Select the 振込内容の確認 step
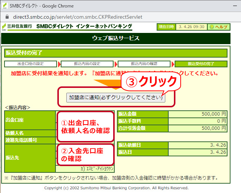The height and width of the screenshot is (193, 241). point(144,64)
